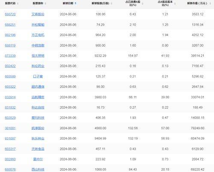Sort by the 股票代码 column arrow
Viewport: 214px width, 172px height.
click(x=18, y=3)
